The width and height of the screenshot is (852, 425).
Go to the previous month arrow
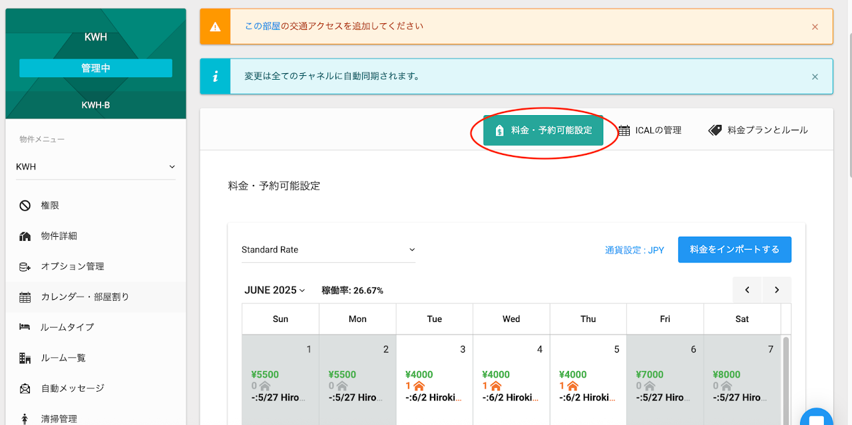click(x=747, y=290)
